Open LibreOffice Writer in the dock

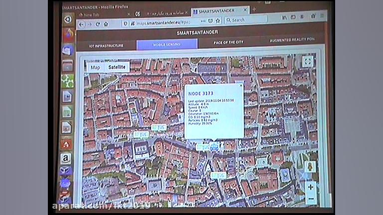[x=67, y=96]
